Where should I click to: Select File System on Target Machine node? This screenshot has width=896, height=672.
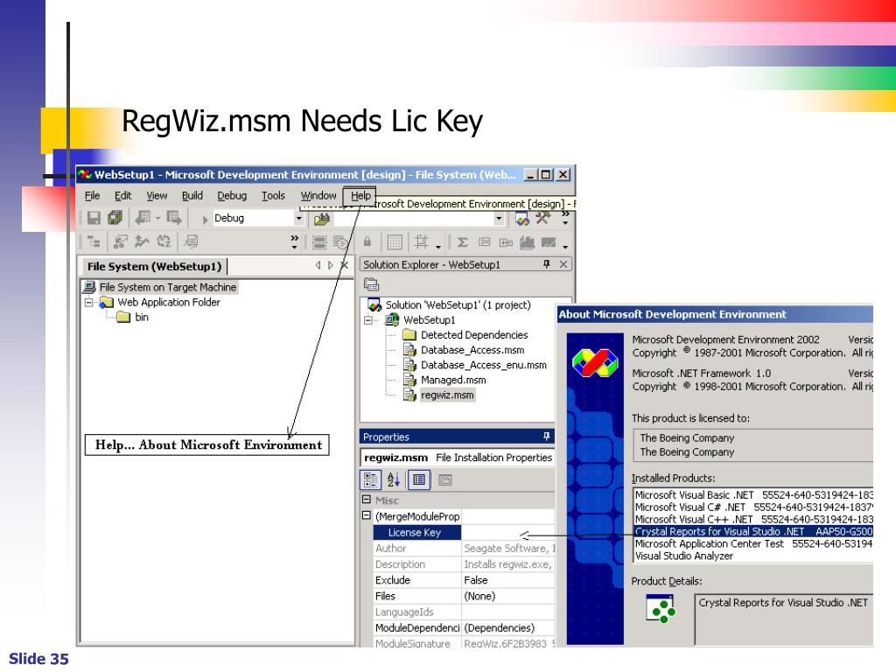(x=167, y=287)
